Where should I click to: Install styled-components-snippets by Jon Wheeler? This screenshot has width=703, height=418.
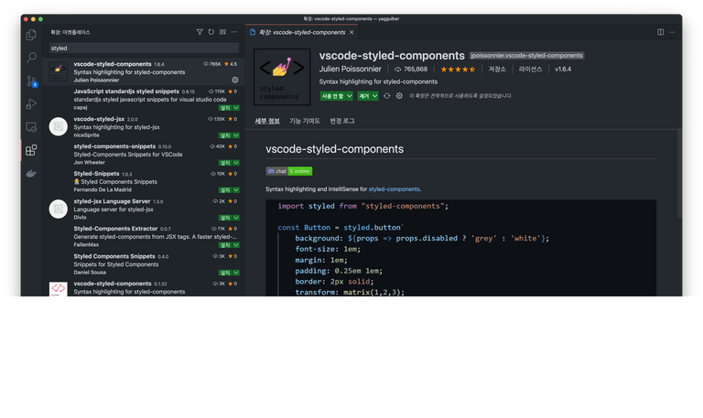[x=225, y=163]
